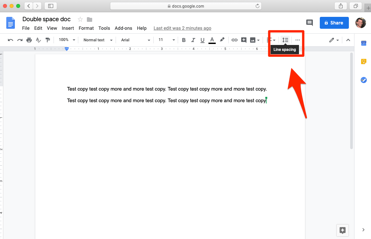Insert a link with chain icon

234,40
